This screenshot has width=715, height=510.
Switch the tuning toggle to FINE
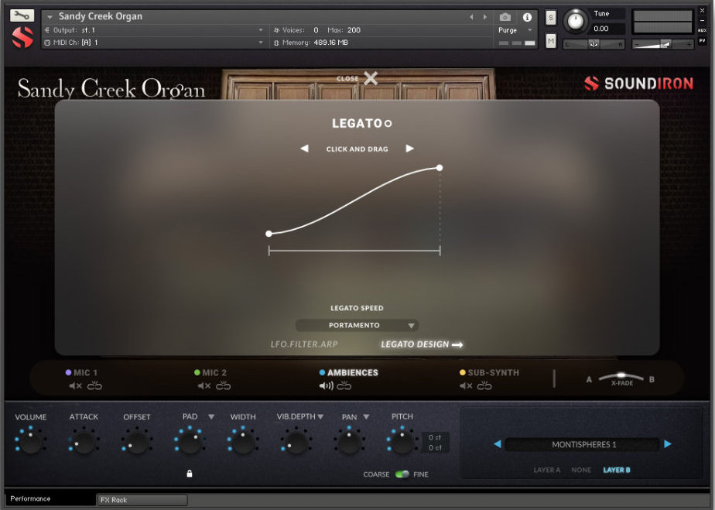point(404,474)
